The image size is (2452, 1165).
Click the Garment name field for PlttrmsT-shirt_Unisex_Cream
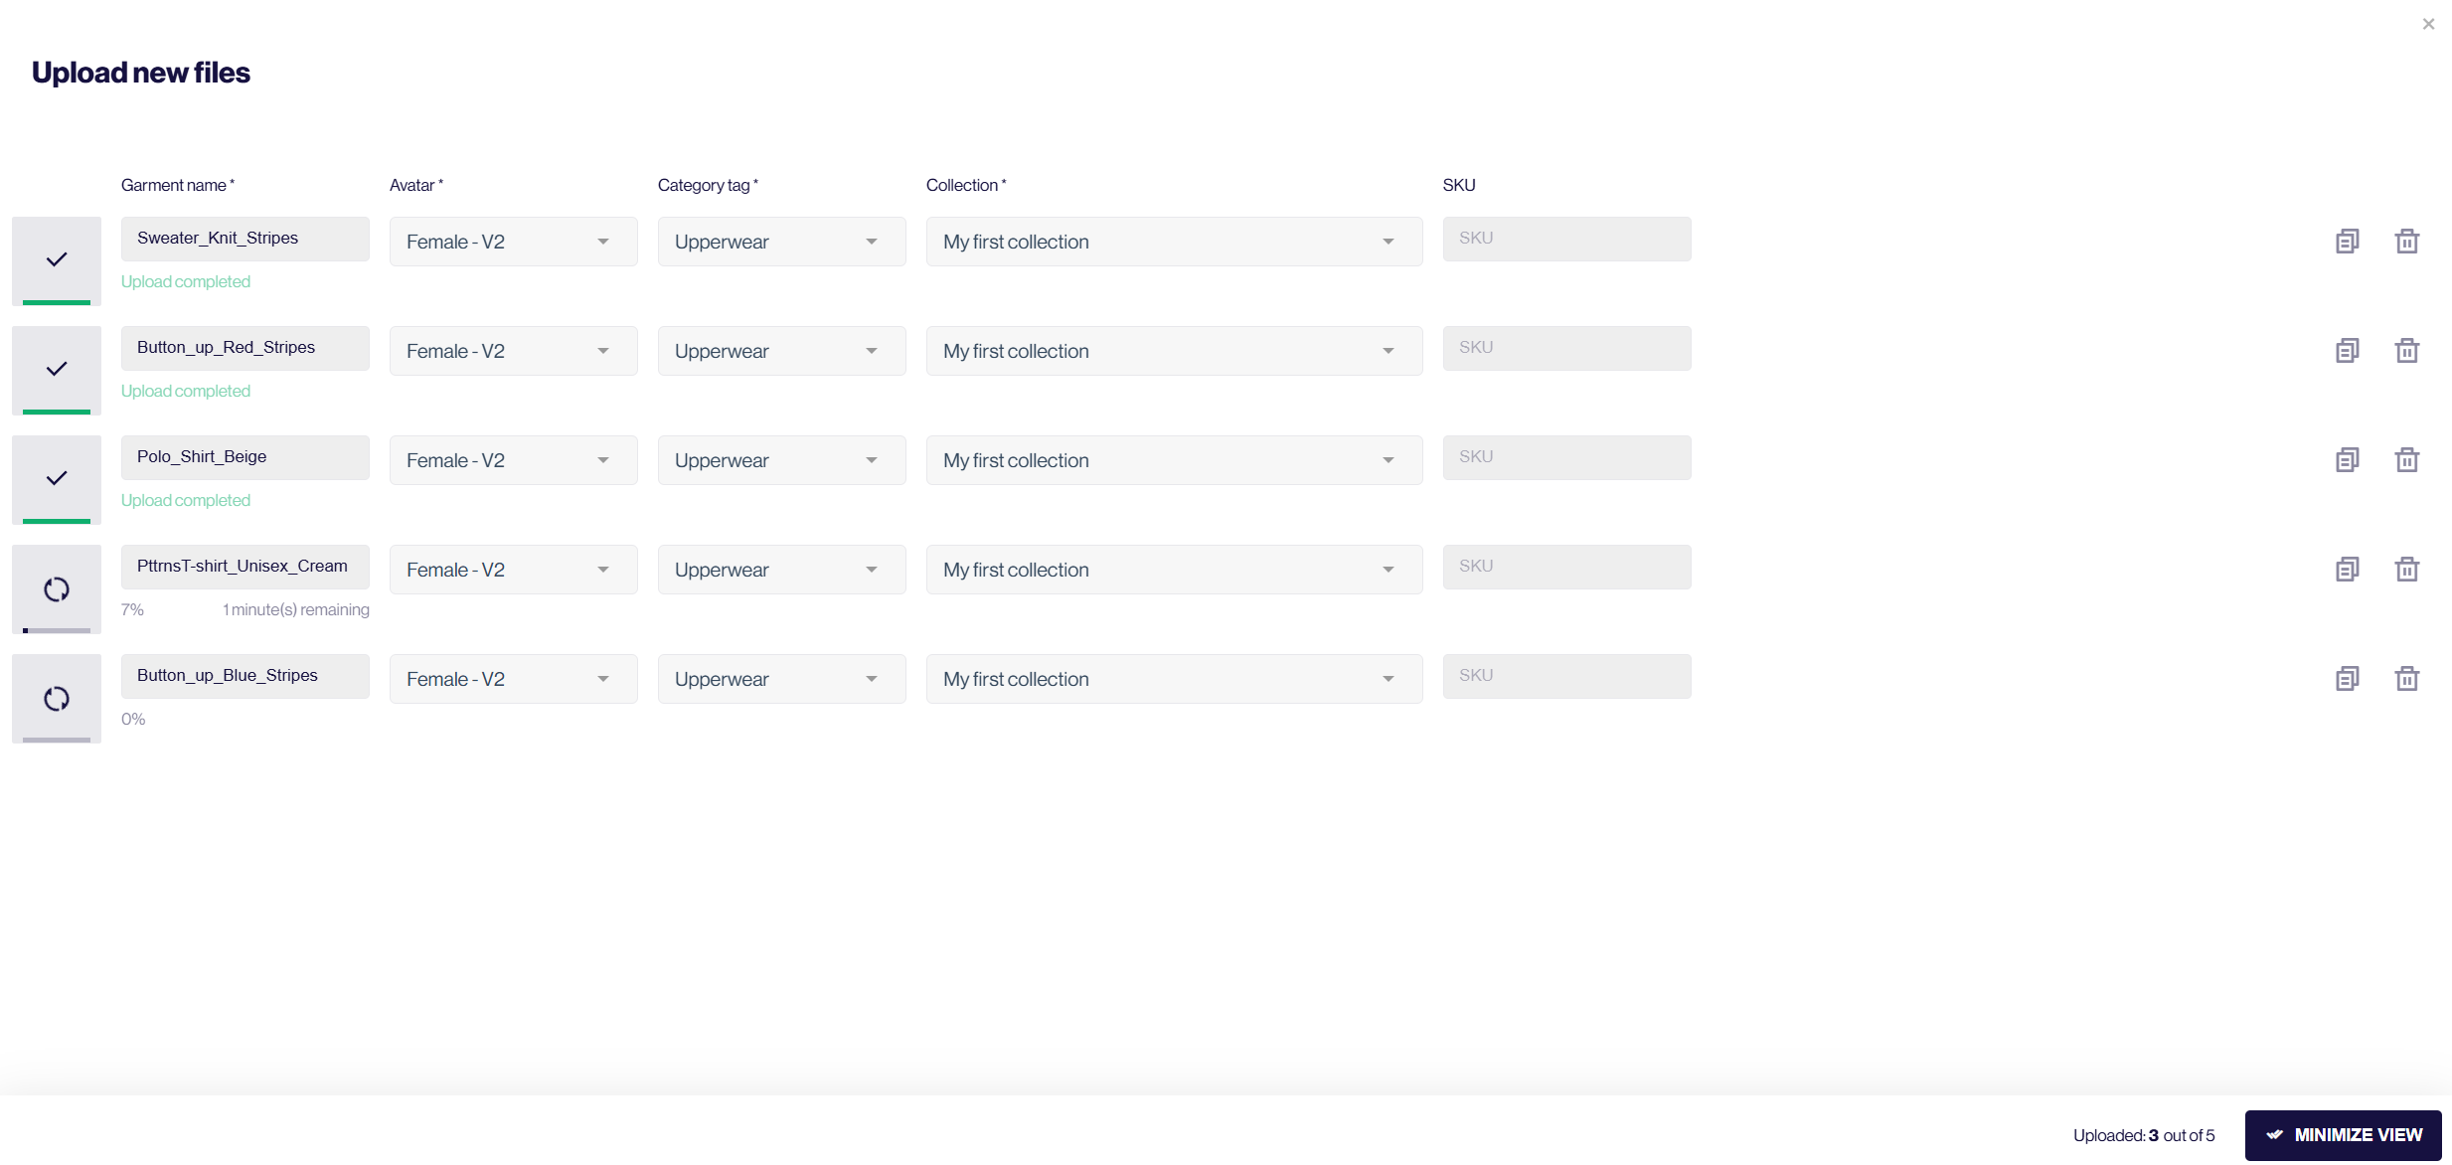click(244, 565)
